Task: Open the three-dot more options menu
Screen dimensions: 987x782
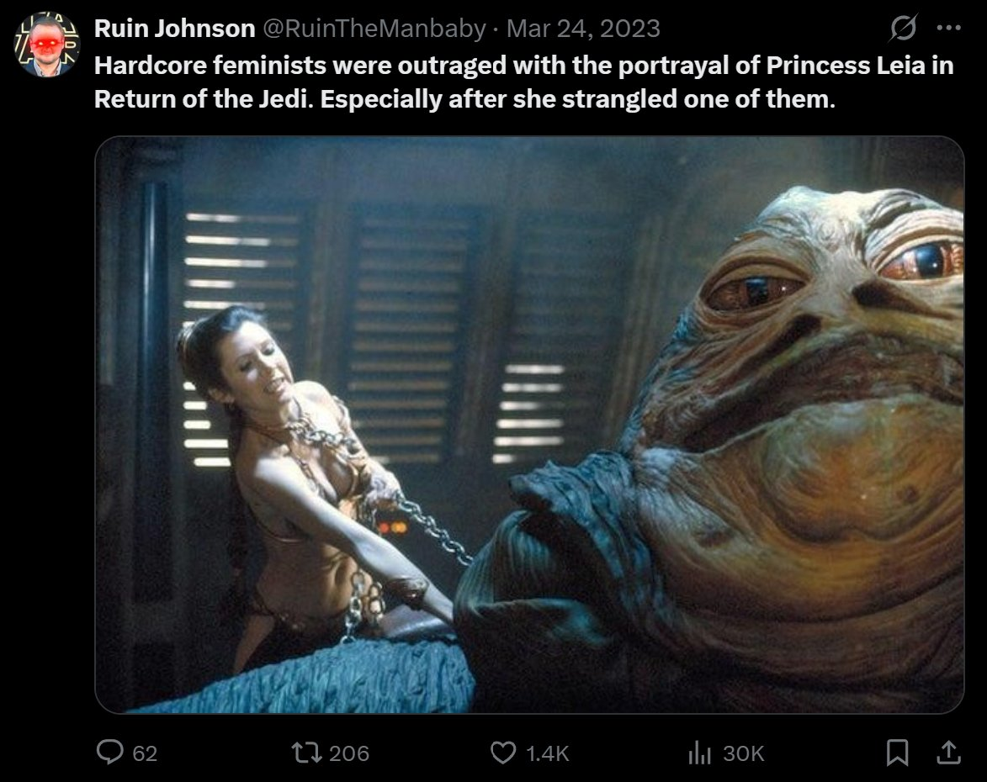Action: (948, 29)
